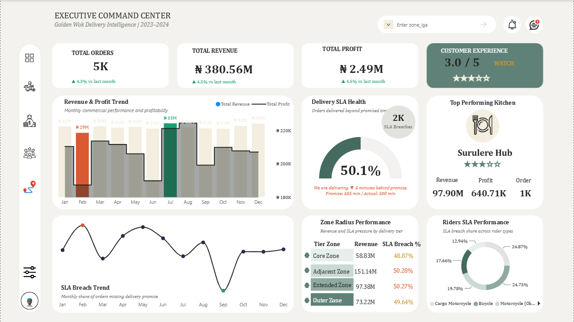Viewport: 574px width, 322px height.
Task: Click the 48.87% SLA breach cell
Action: 403,256
